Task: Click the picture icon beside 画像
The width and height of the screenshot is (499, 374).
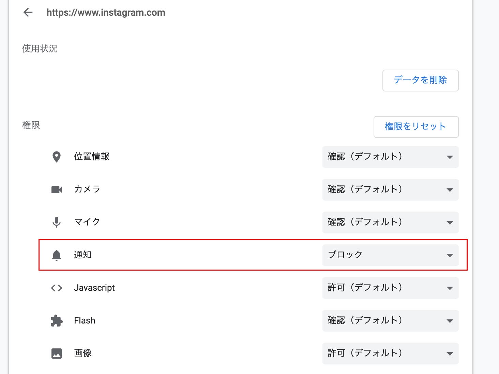Action: tap(57, 354)
